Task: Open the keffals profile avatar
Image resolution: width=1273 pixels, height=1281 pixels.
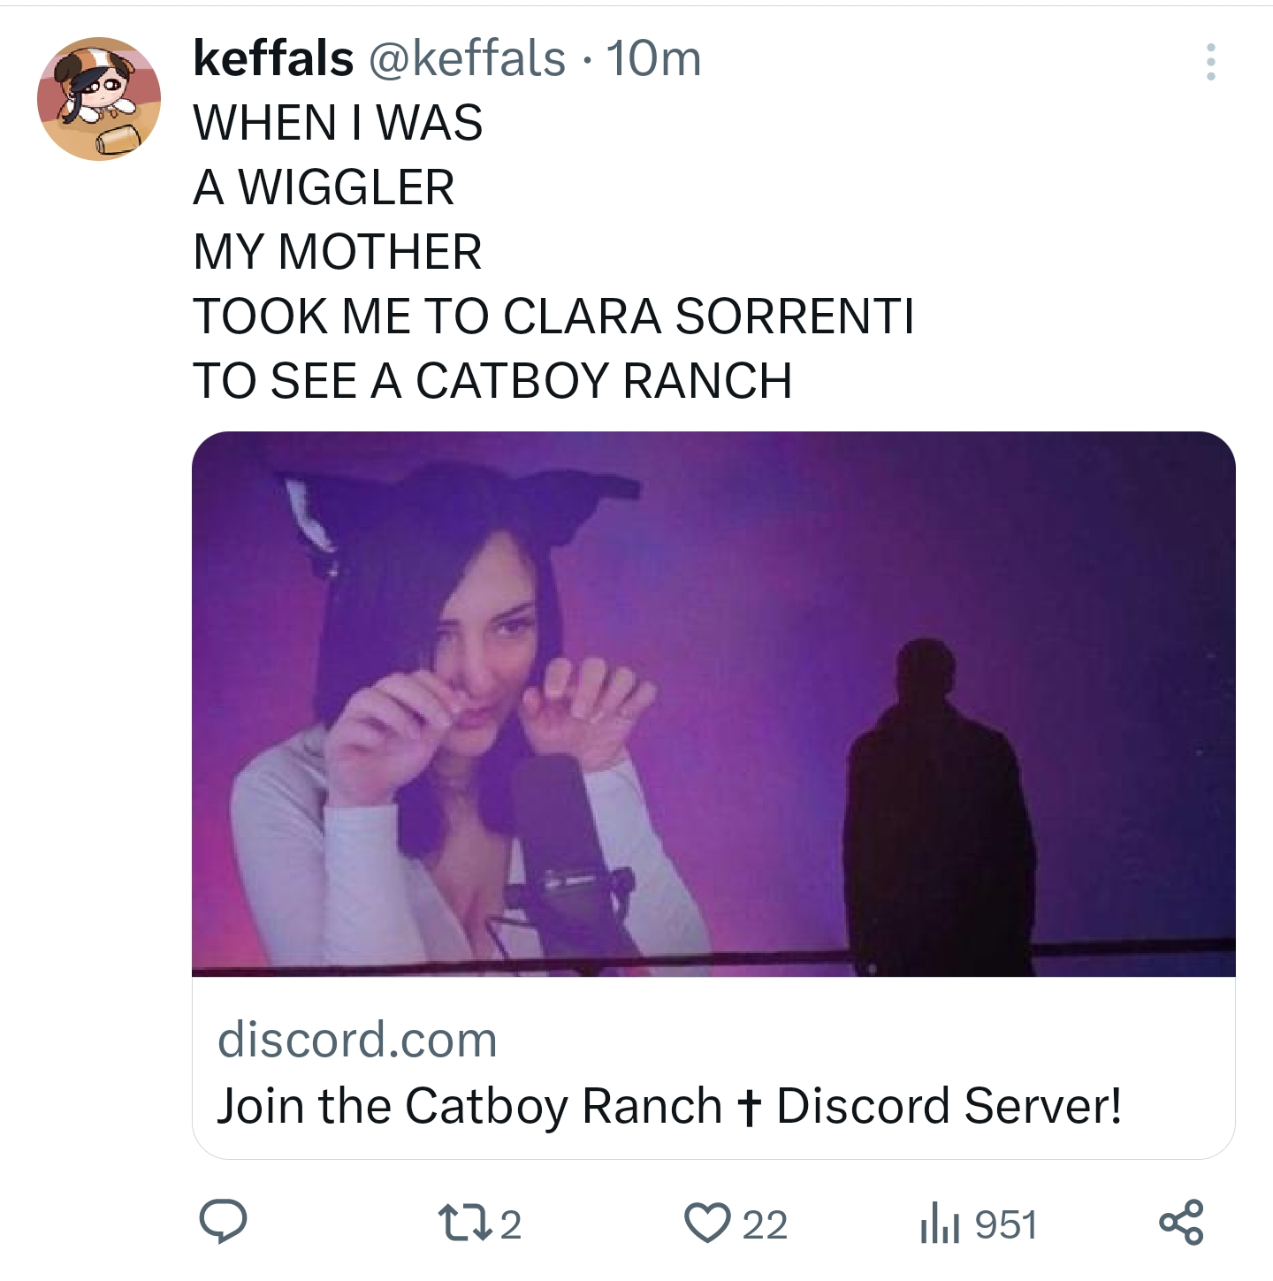Action: coord(99,99)
